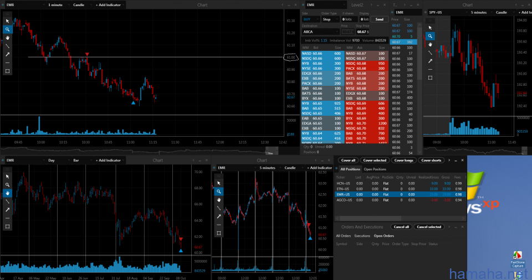Expand the Stop order type dropdown
Viewport: 532px width, 280px height.
click(x=330, y=19)
